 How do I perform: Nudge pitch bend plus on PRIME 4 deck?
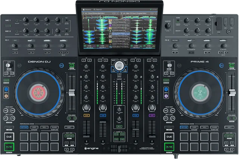click(235, 118)
